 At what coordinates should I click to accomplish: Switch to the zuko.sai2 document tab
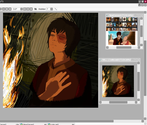[61, 124]
